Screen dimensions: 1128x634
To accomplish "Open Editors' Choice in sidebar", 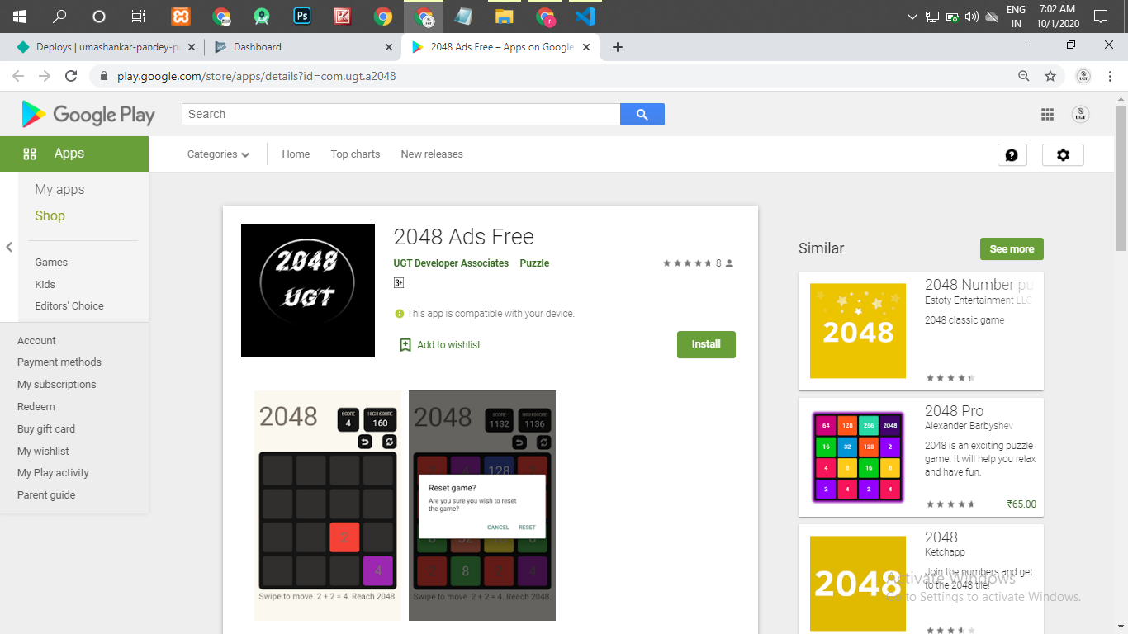I will (69, 305).
